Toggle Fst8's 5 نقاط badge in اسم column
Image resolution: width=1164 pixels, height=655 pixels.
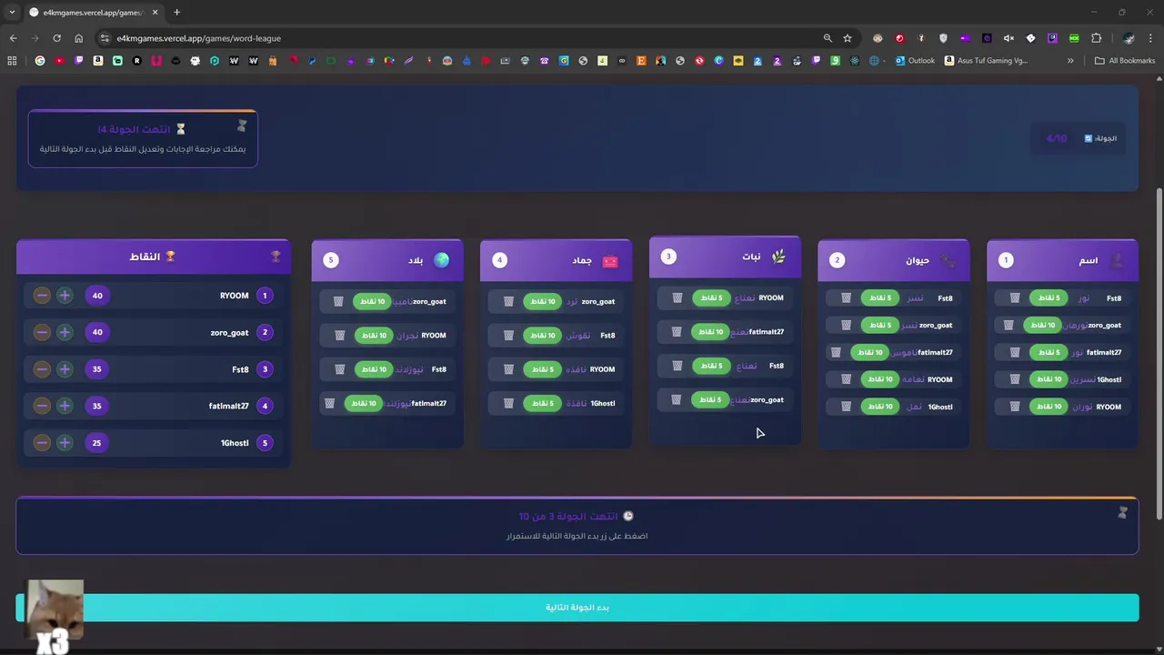(x=1049, y=297)
